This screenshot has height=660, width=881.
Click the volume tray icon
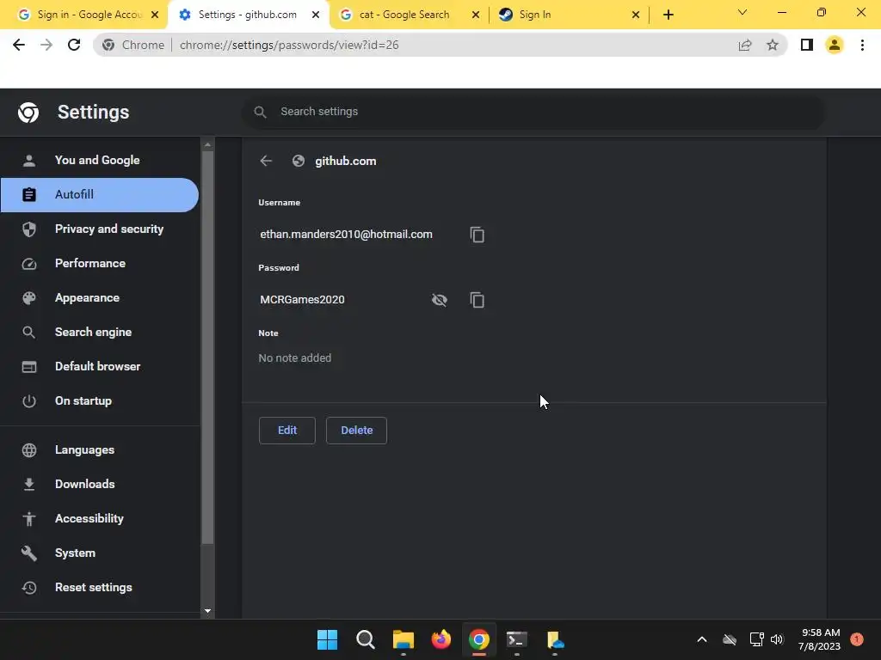(x=777, y=639)
